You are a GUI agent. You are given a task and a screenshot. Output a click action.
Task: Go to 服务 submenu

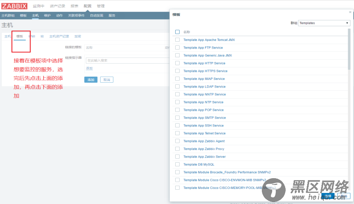tap(112, 16)
